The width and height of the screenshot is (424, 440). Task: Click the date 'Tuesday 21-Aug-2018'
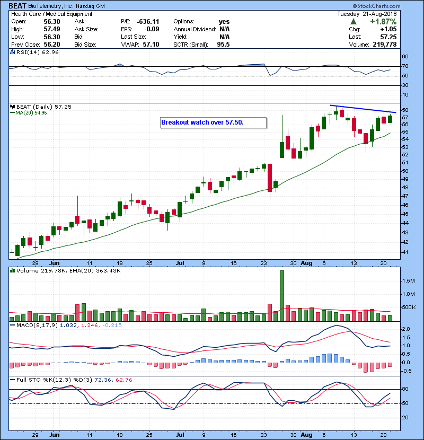(x=367, y=14)
